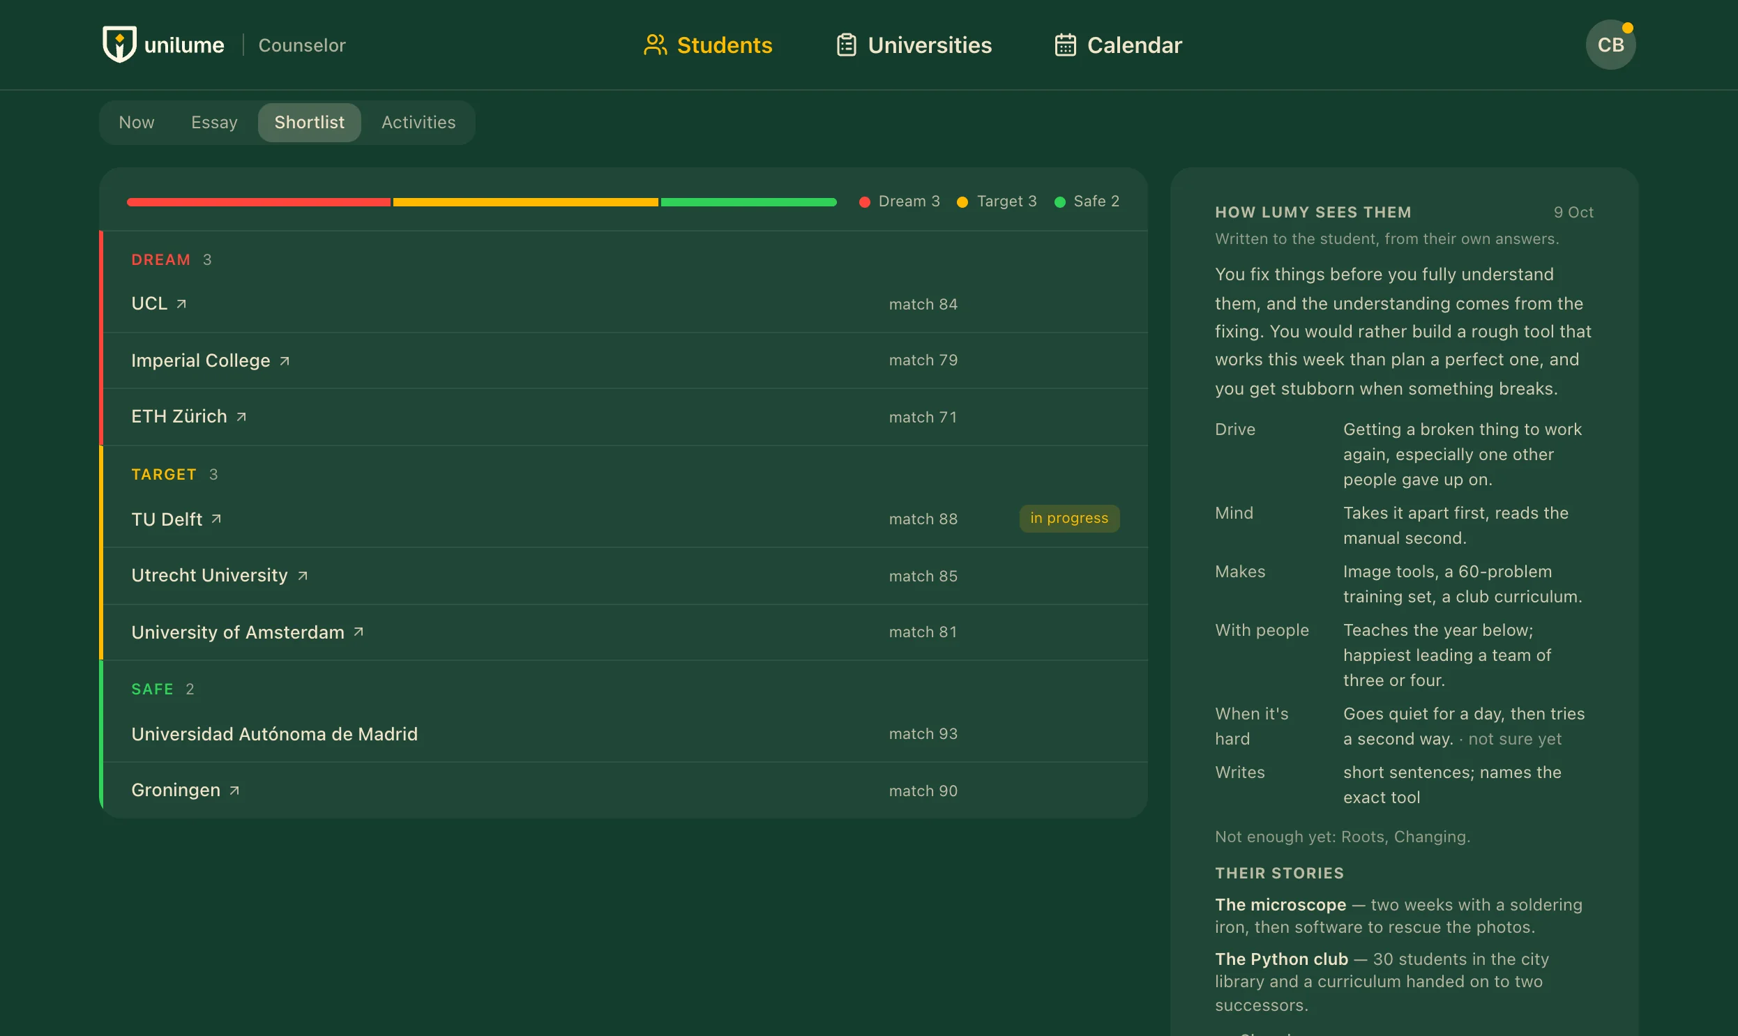The width and height of the screenshot is (1738, 1036).
Task: Open the UCL university name
Action: 149,304
